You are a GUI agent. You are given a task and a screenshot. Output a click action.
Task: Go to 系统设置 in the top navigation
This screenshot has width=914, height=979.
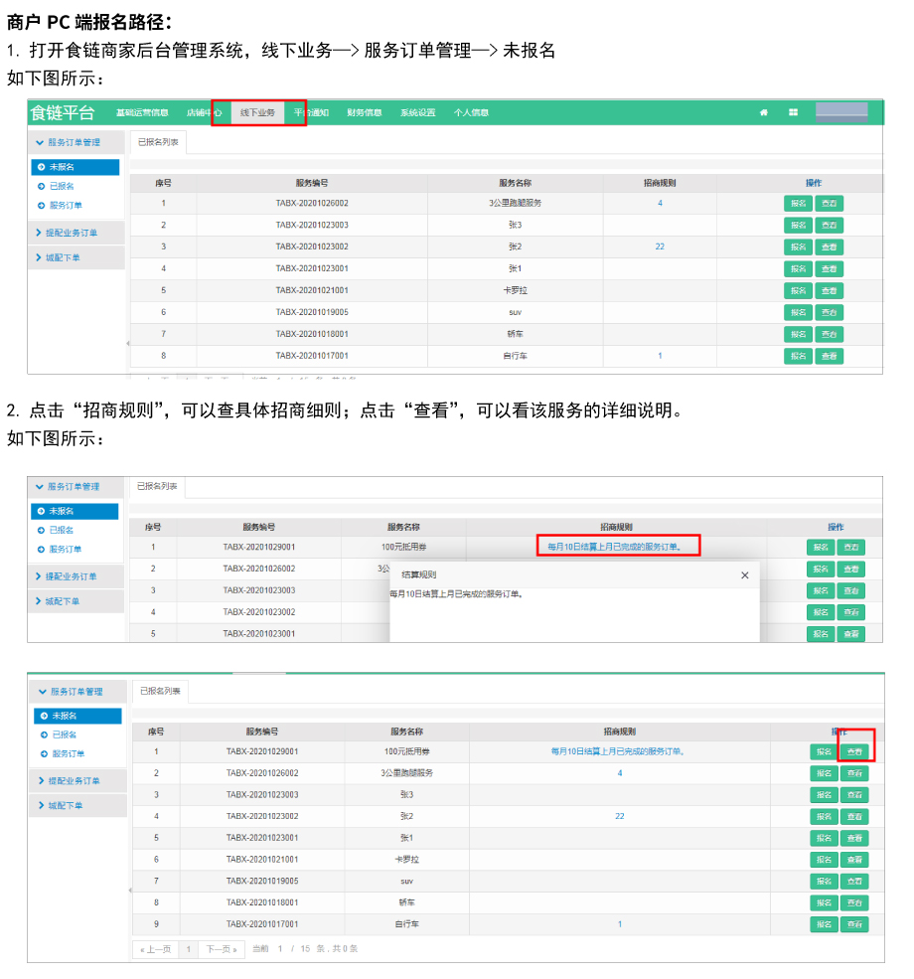point(417,112)
